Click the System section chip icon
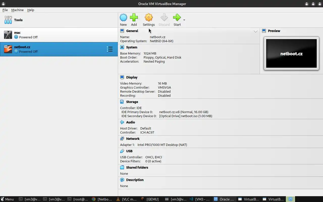Viewport: 323px width, 202px height. (x=122, y=47)
